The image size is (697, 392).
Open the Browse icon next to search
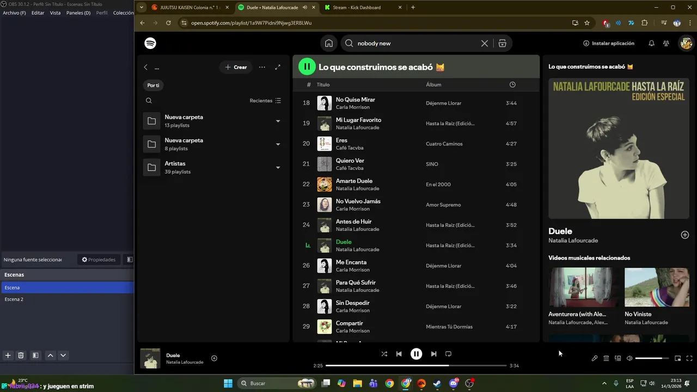pos(503,43)
